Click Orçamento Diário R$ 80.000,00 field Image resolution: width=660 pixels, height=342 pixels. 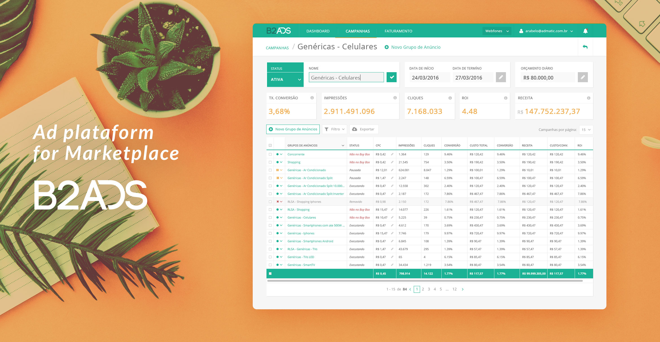[x=547, y=78]
